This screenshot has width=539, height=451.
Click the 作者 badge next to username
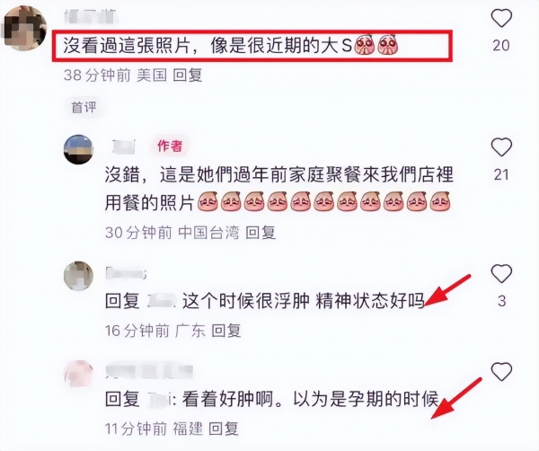[x=170, y=146]
